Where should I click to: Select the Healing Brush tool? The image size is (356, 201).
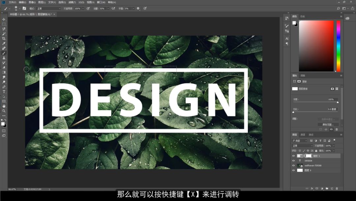(4, 48)
